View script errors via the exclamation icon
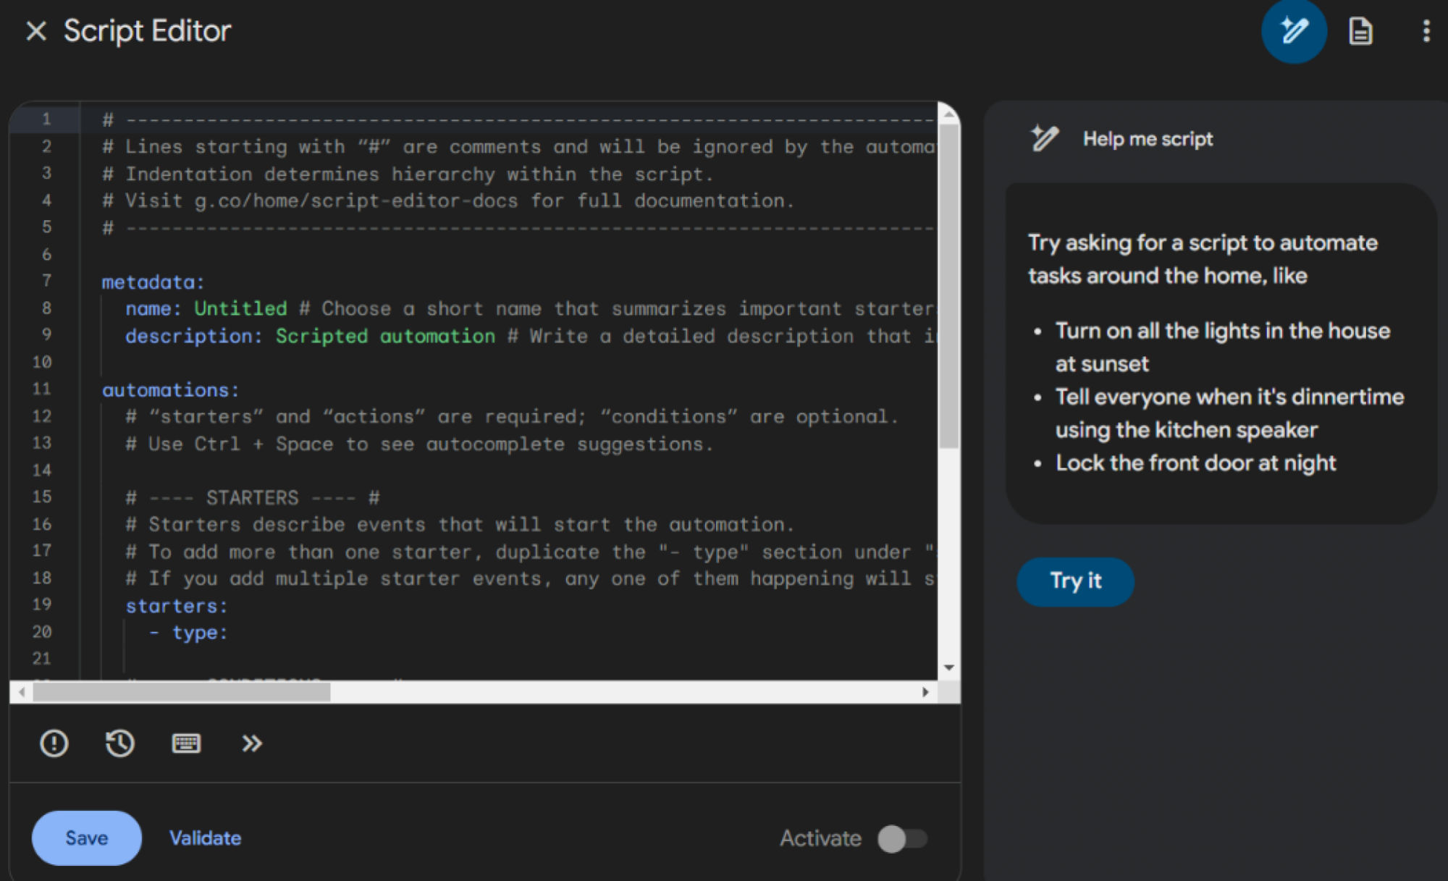The image size is (1448, 881). coord(54,743)
